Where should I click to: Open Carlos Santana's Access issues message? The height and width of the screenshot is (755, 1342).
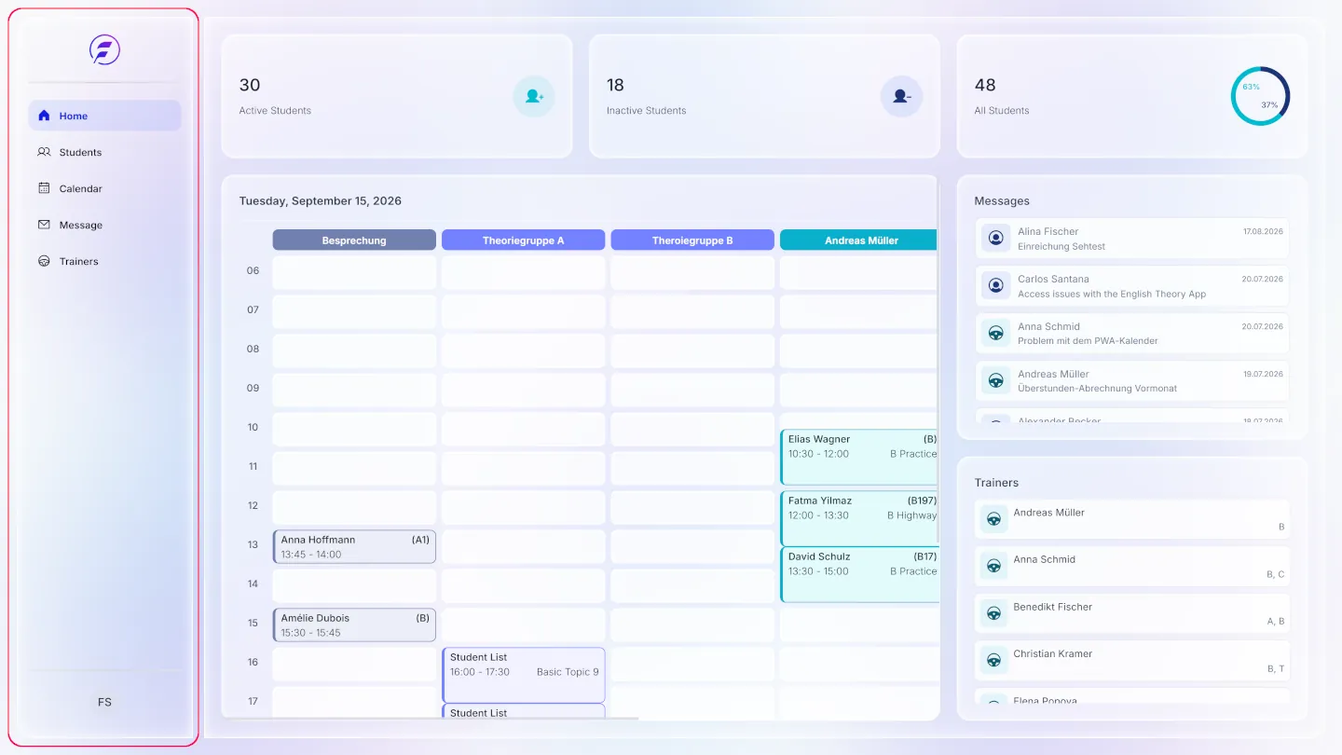click(x=1131, y=286)
